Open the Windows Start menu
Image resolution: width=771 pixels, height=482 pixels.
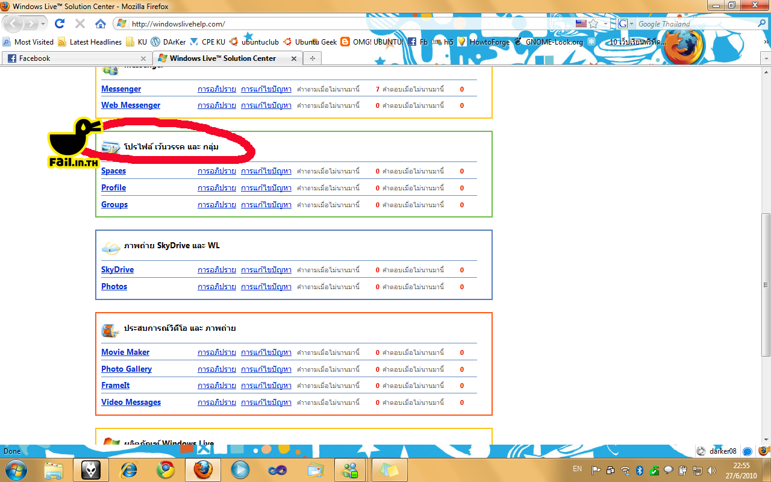[x=16, y=469]
